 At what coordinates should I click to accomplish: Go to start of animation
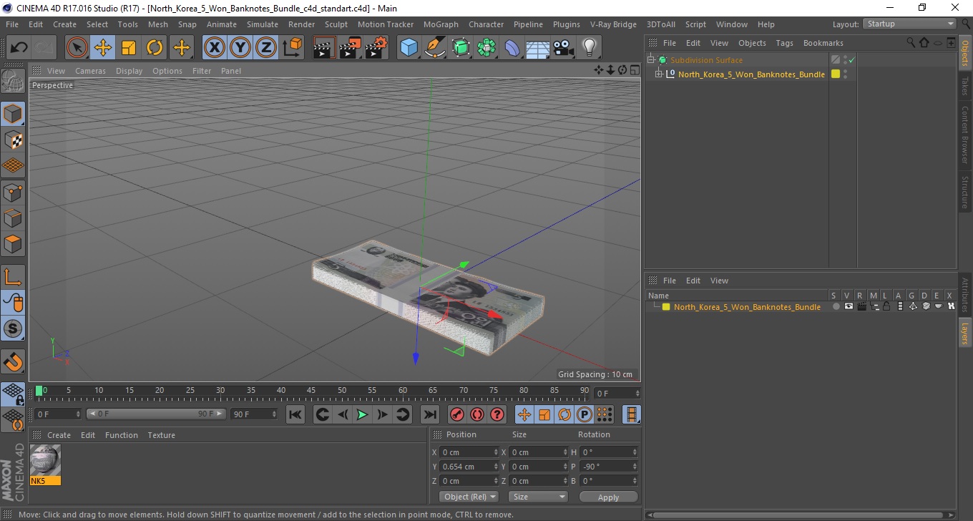(295, 414)
